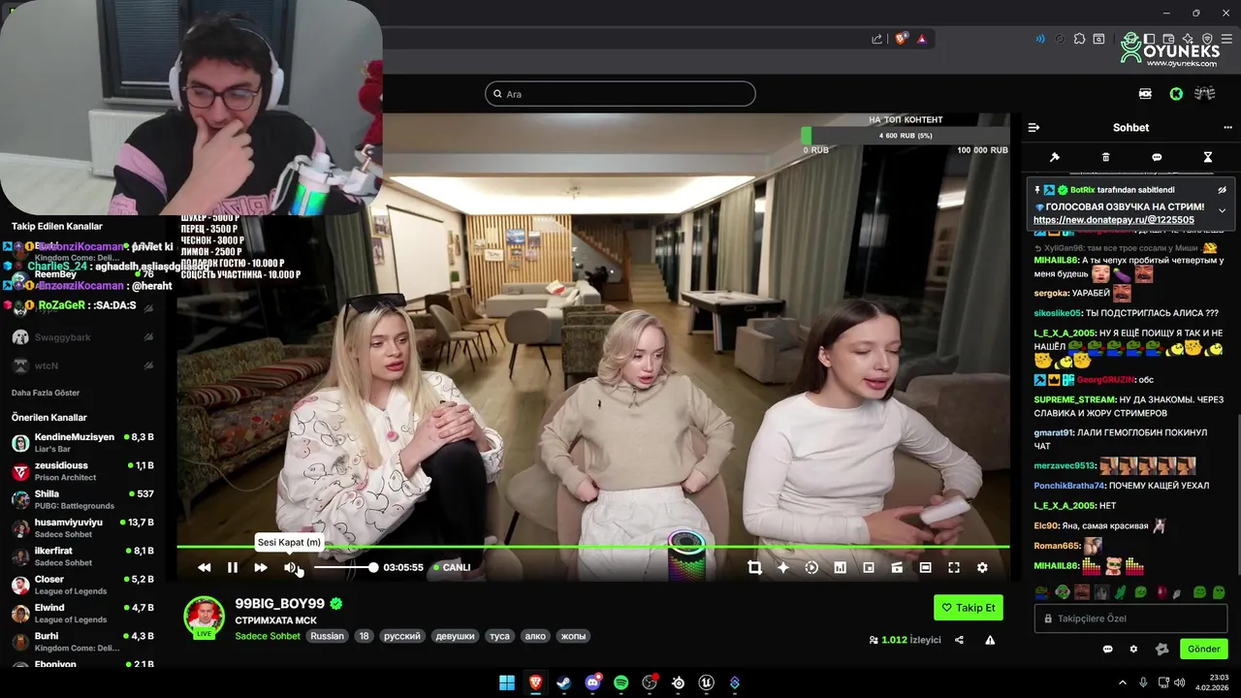
Task: Click the crop/clip icon in the player
Action: [x=754, y=567]
